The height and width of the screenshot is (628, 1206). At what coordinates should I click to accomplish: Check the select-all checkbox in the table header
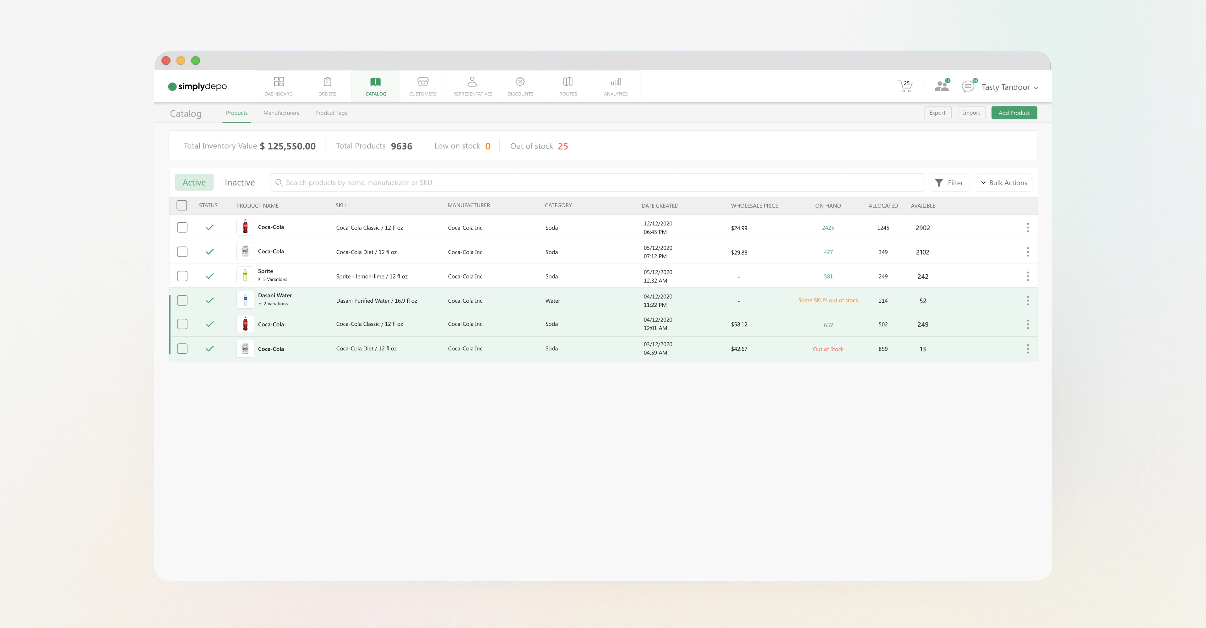click(182, 205)
